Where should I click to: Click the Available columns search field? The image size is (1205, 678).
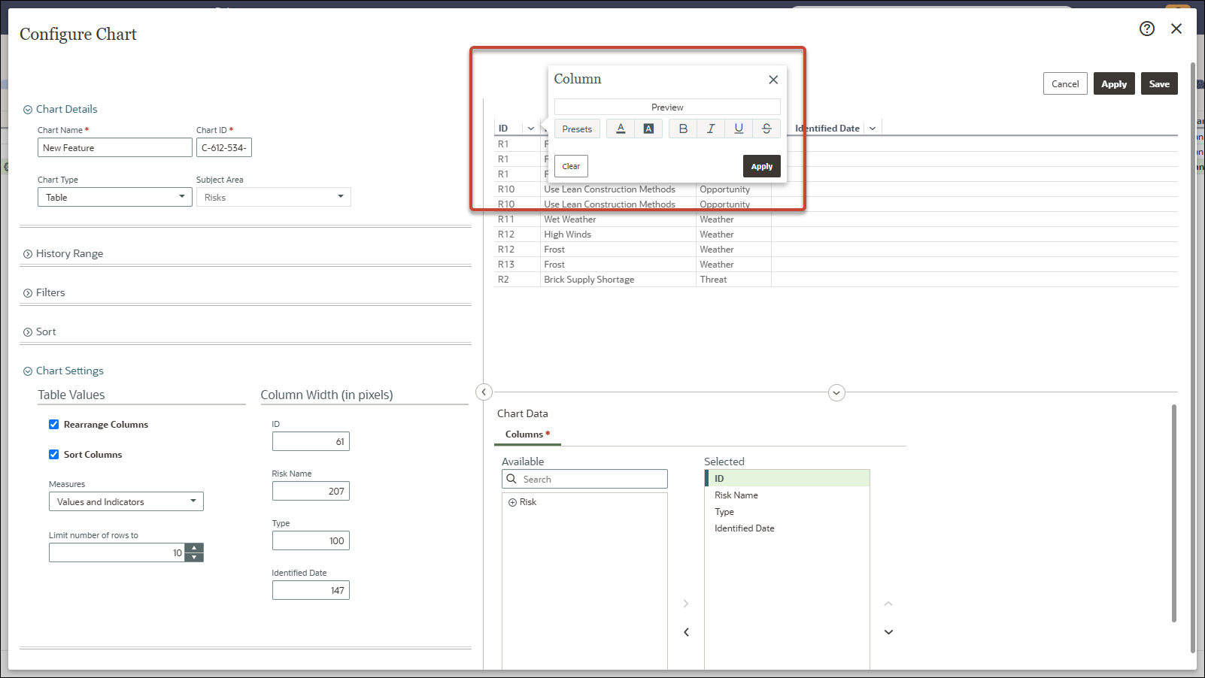point(584,479)
